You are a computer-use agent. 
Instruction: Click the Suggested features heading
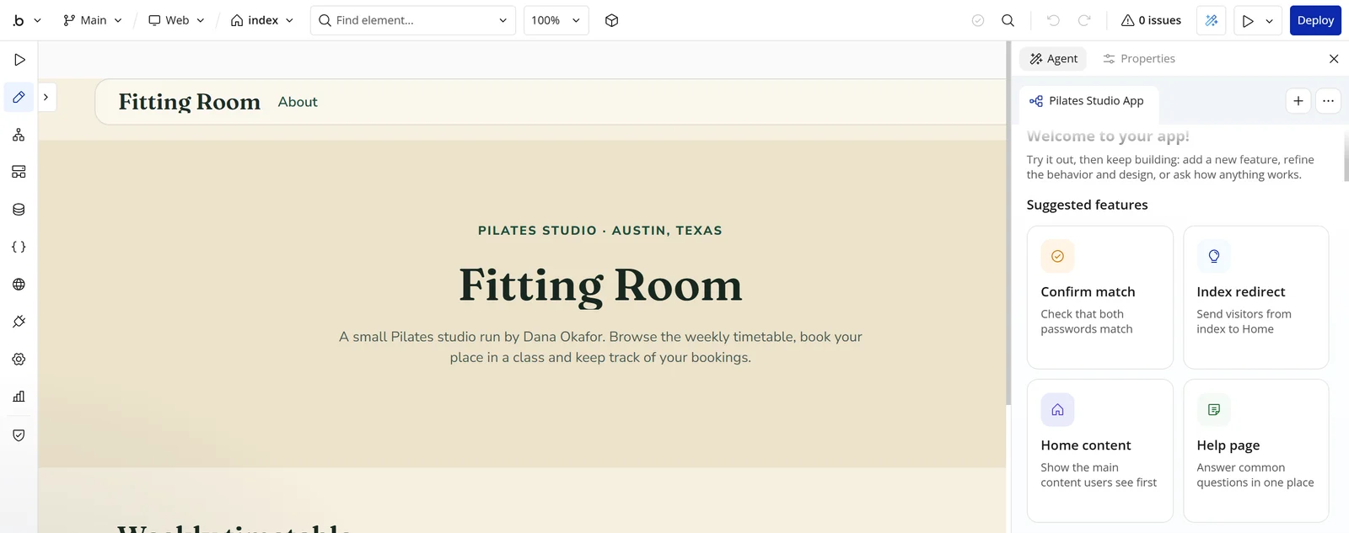[1087, 205]
